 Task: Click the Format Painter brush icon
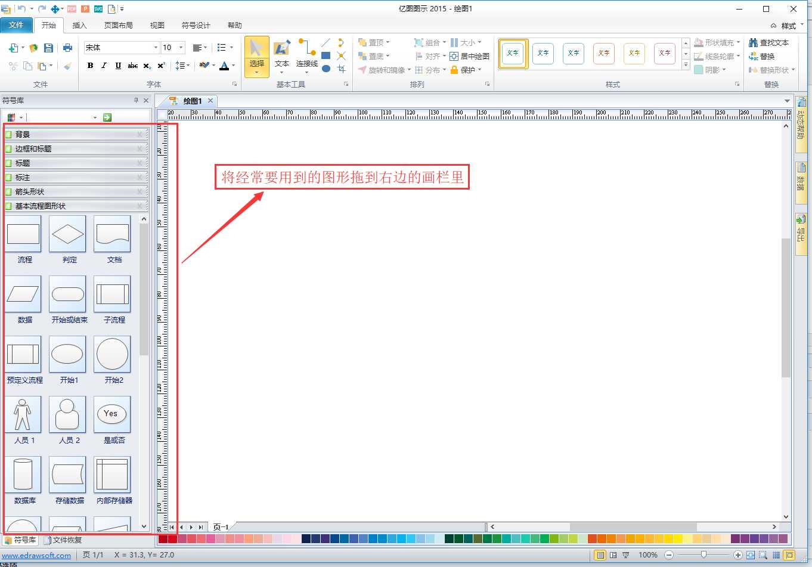[x=67, y=66]
